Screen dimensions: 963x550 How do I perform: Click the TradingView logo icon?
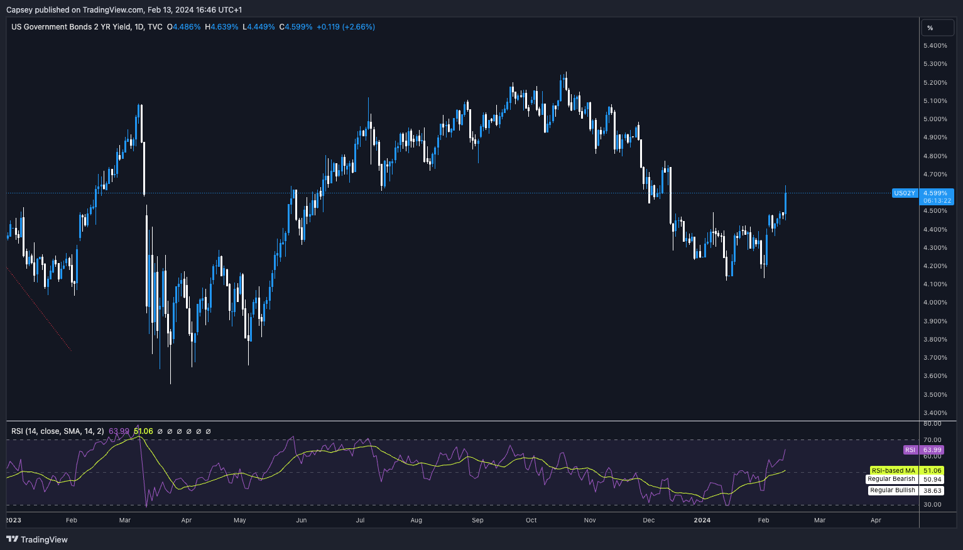click(12, 539)
